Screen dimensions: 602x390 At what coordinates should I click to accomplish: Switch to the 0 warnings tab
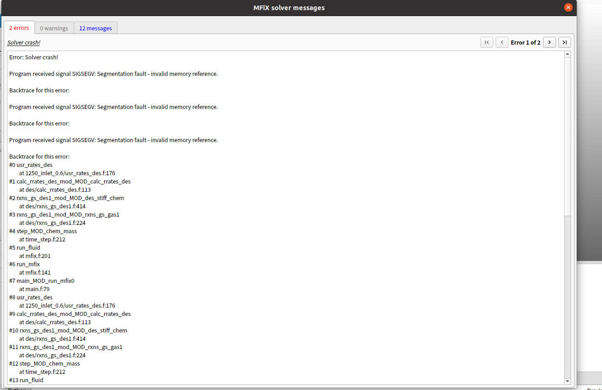click(x=54, y=28)
